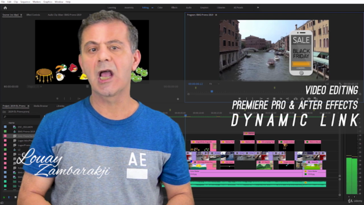Image resolution: width=364 pixels, height=205 pixels.
Task: Open the Edit menu
Action: (x=9, y=2)
